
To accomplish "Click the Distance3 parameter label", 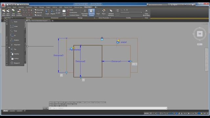I will coord(58,55).
